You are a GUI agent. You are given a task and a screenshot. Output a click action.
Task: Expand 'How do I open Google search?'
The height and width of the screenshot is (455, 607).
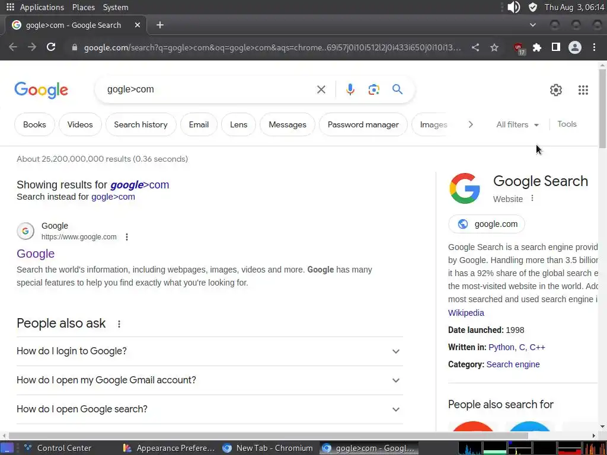[210, 409]
